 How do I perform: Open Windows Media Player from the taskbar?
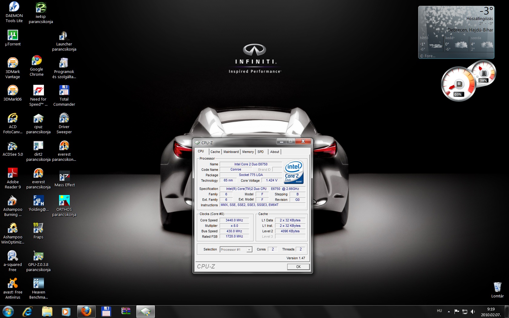[x=66, y=312]
